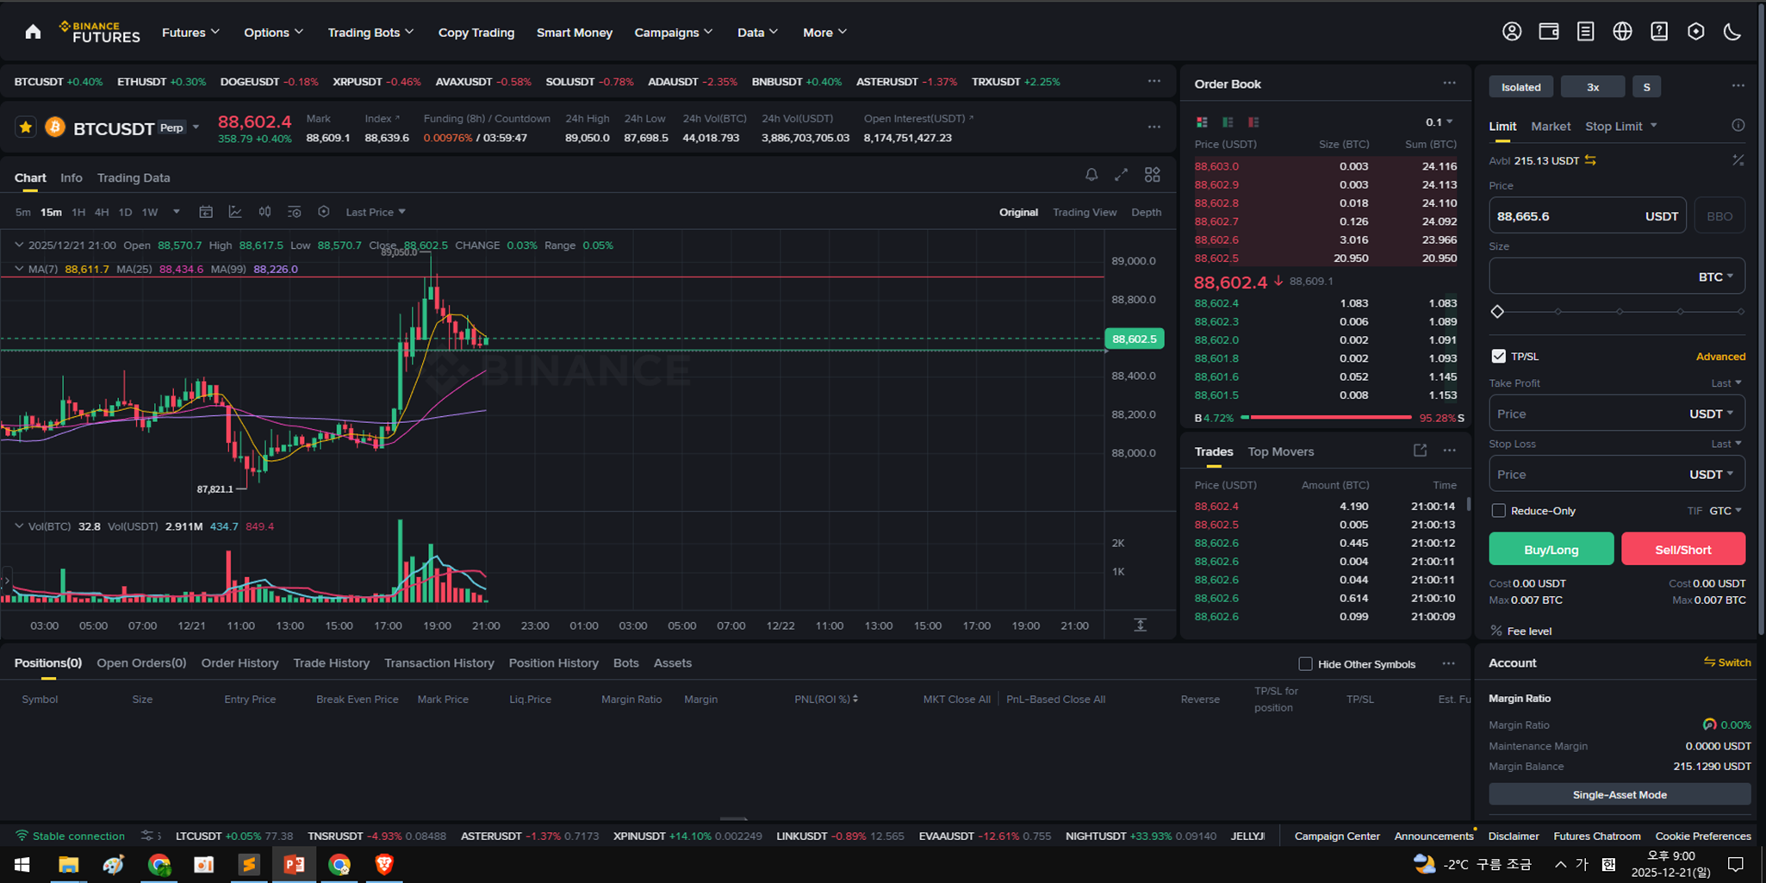Open the Isolated margin mode button
The image size is (1766, 883).
(x=1521, y=87)
